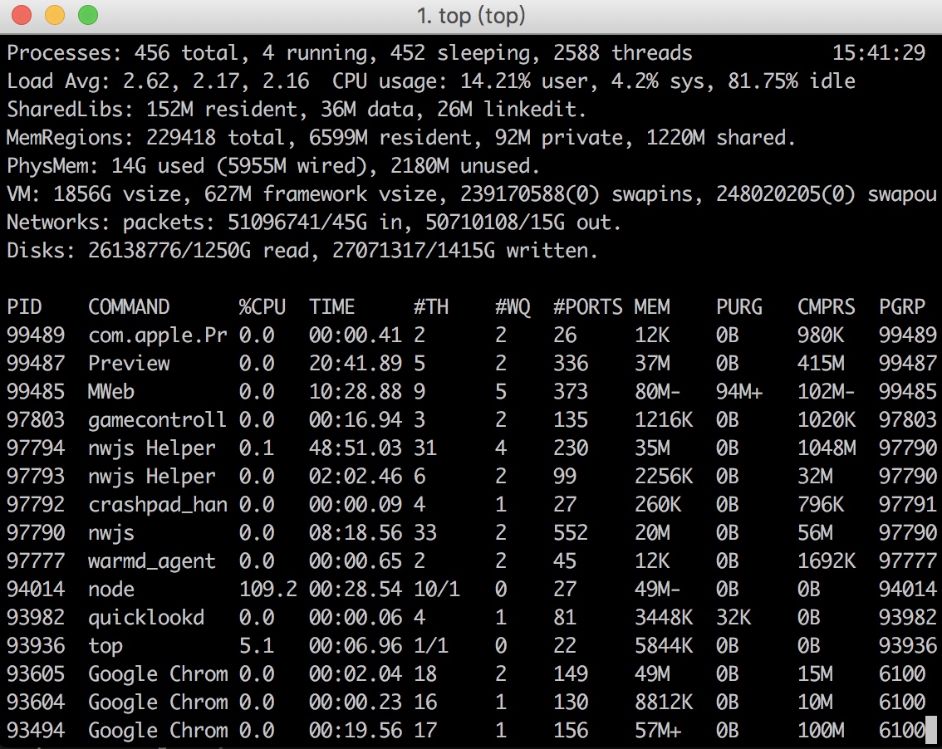Click the top process name in the list

point(105,646)
